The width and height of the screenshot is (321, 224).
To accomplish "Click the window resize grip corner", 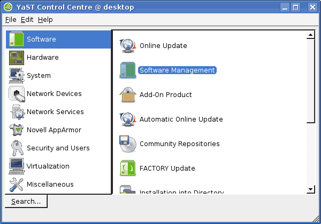I will 316,219.
